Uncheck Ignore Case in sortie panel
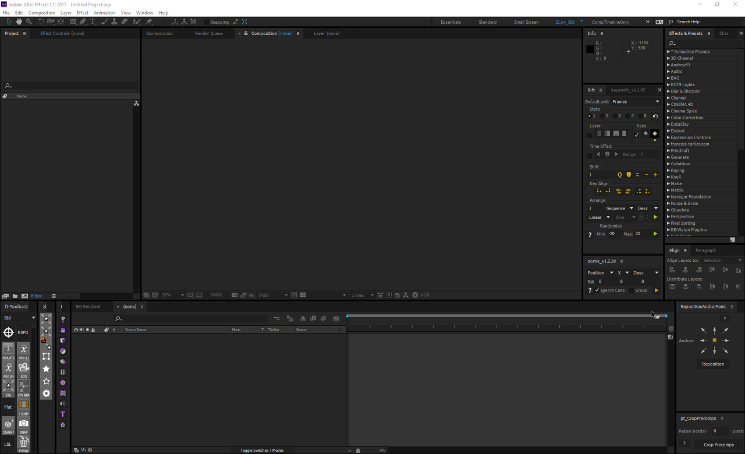Screen dimensions: 745x454 tap(597, 290)
